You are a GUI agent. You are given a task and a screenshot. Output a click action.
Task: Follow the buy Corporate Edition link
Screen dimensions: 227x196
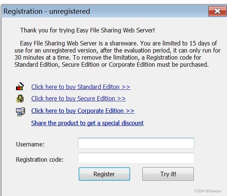coord(83,111)
